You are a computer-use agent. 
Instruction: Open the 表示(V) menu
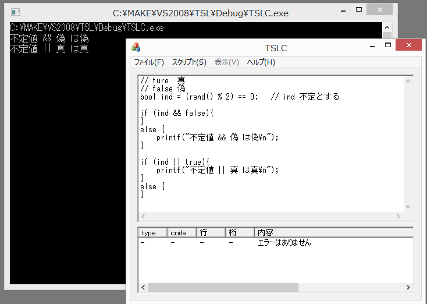coord(226,62)
